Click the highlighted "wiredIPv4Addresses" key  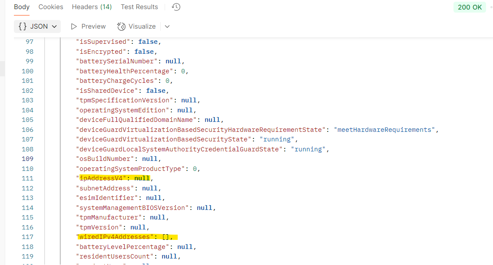115,237
